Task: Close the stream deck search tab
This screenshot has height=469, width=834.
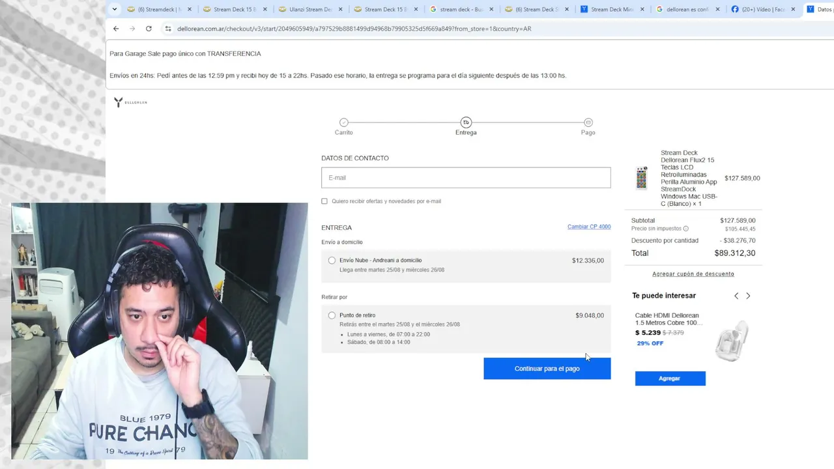Action: (491, 9)
